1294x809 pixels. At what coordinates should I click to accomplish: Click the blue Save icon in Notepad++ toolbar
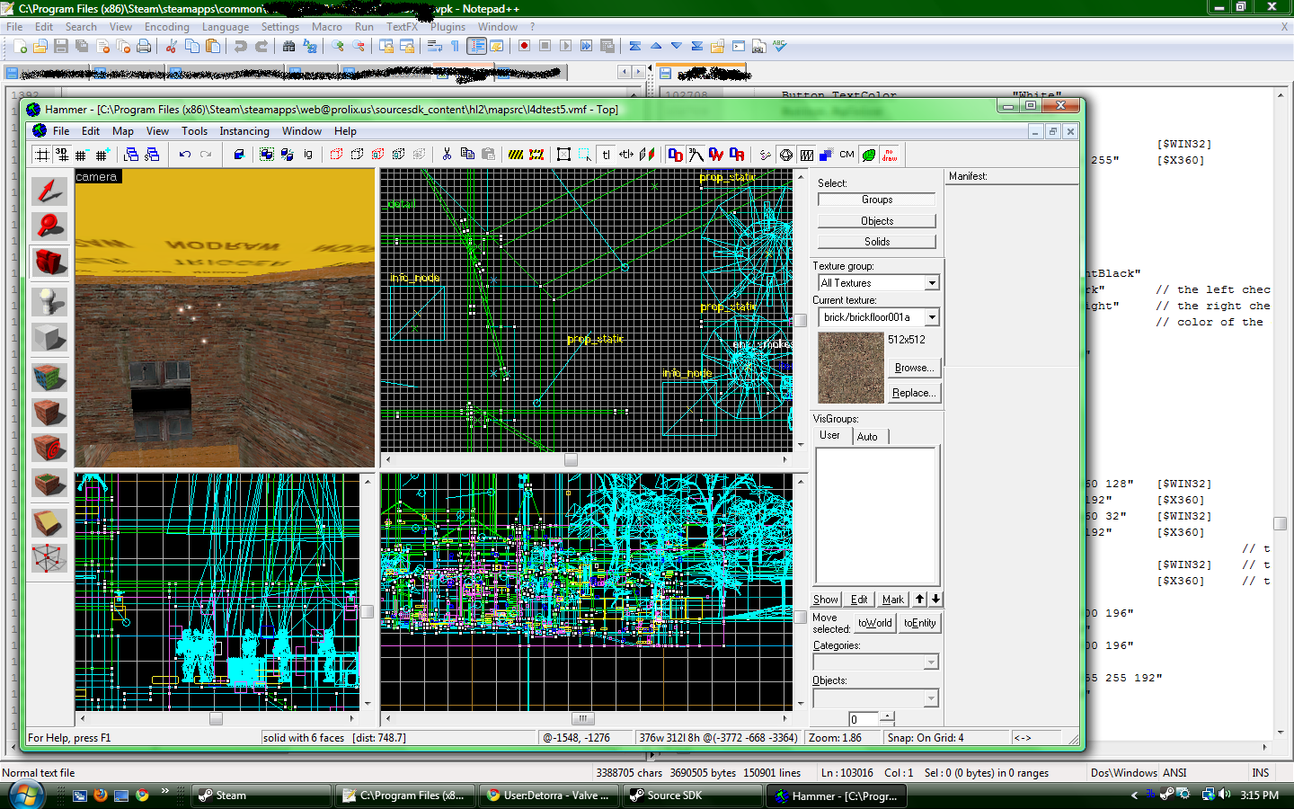(x=61, y=46)
